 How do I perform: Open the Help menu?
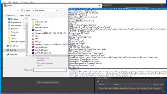coord(32,2)
